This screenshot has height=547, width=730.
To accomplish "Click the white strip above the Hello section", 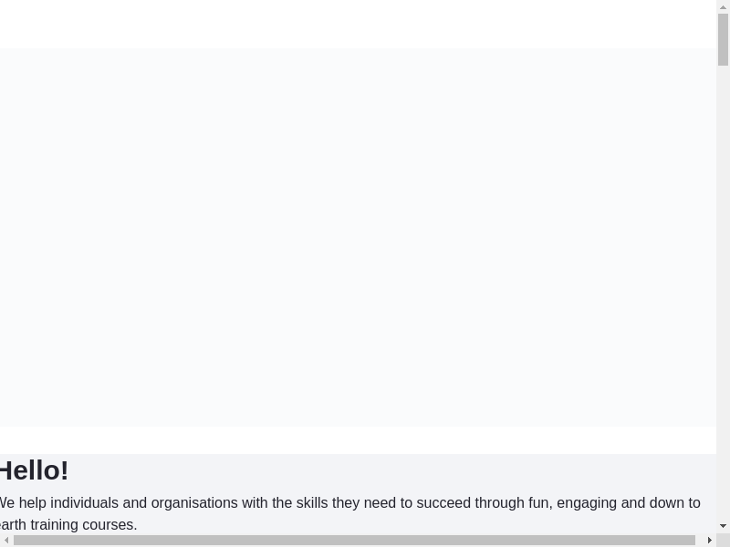I will point(358,440).
